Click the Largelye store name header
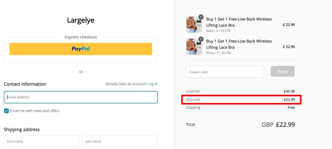 81,20
